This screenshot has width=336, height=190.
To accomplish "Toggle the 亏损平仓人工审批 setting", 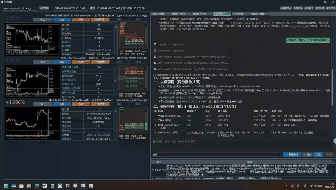I will [99, 88].
